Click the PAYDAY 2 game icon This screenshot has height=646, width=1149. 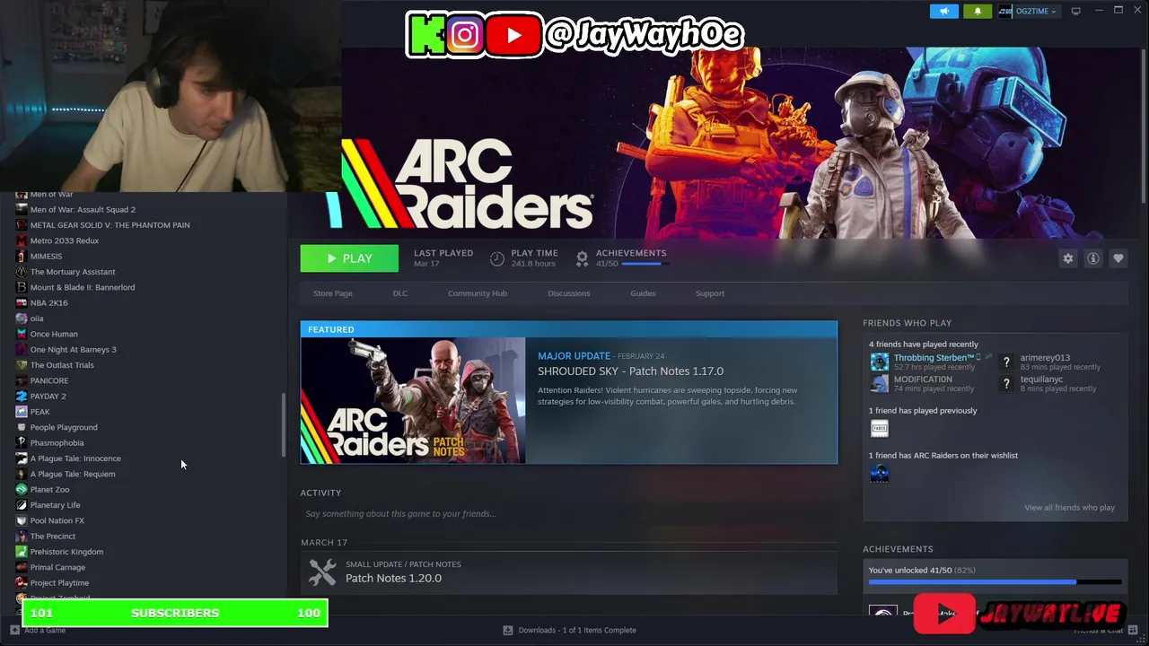(22, 396)
